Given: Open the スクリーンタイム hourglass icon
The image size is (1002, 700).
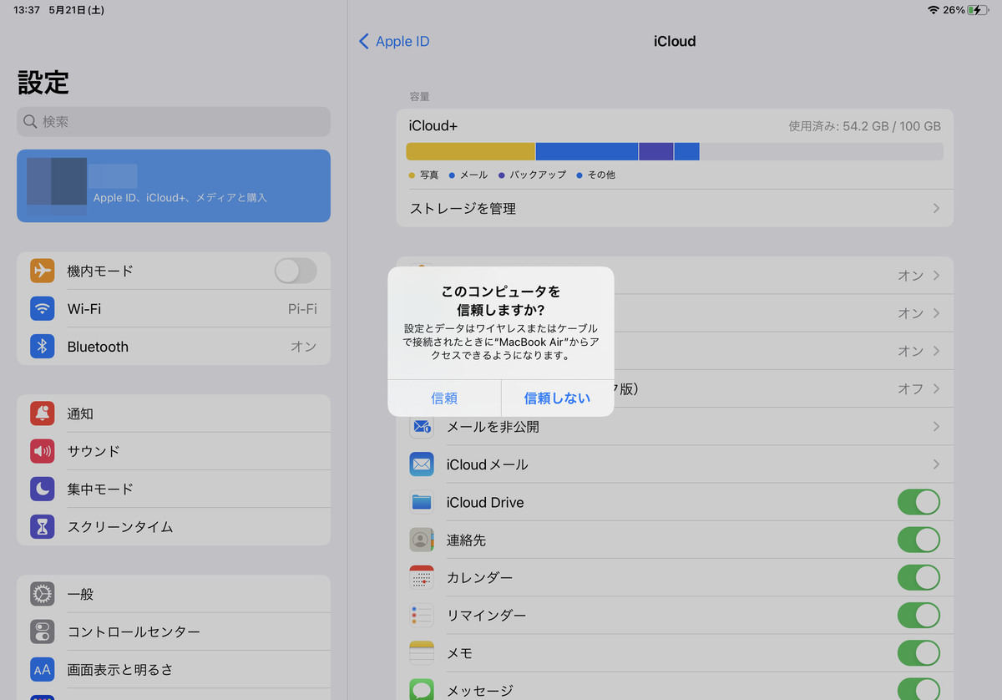Looking at the screenshot, I should [x=43, y=526].
